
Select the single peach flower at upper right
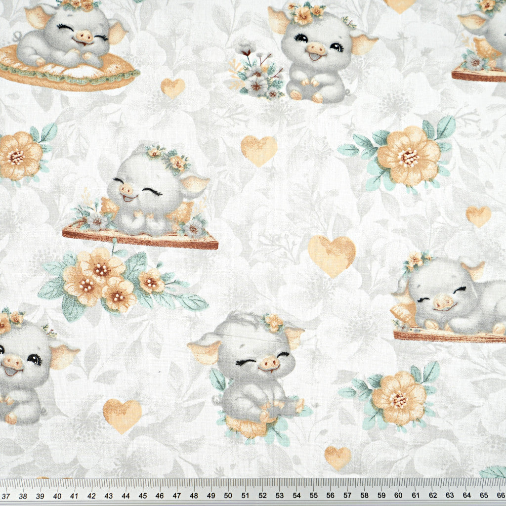coord(408,156)
